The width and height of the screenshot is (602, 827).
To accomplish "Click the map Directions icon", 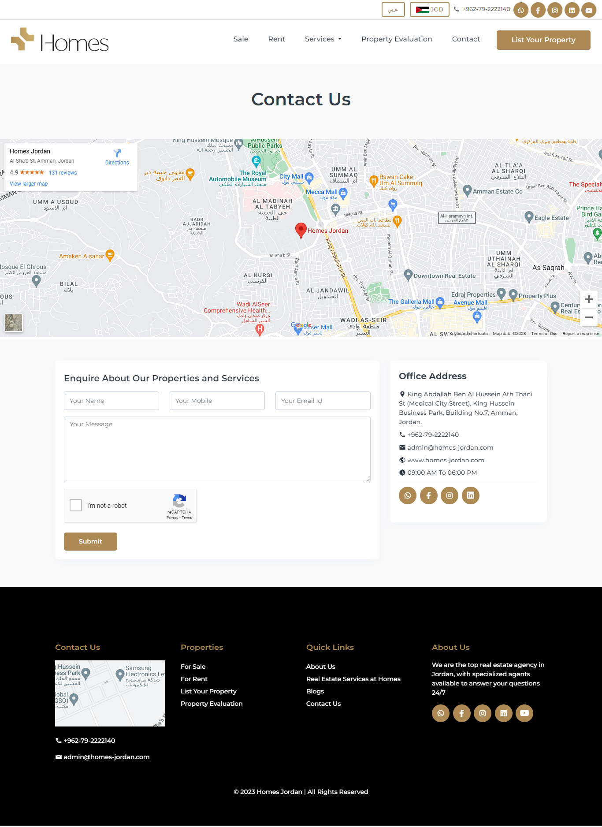I will click(x=117, y=154).
